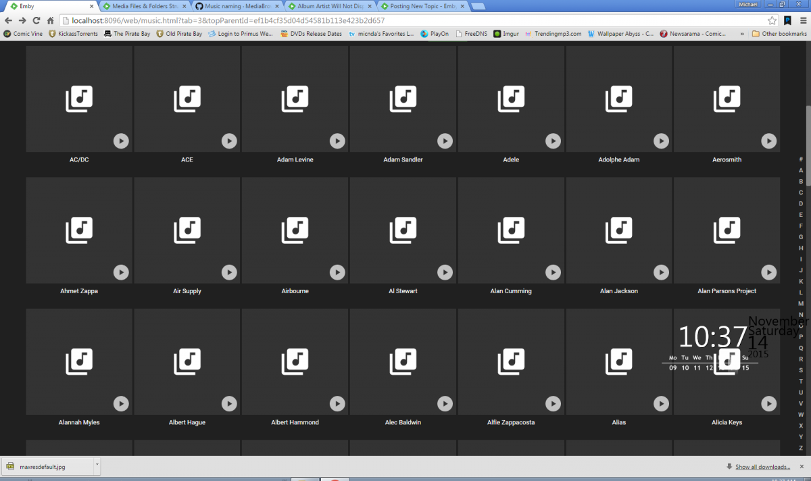Image resolution: width=811 pixels, height=481 pixels.
Task: Play Adele artist music
Action: click(553, 141)
